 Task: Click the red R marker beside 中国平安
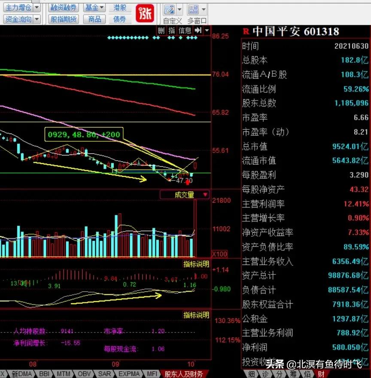[x=246, y=31]
